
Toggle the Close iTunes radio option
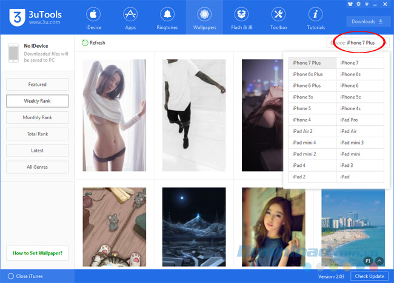pyautogui.click(x=11, y=276)
